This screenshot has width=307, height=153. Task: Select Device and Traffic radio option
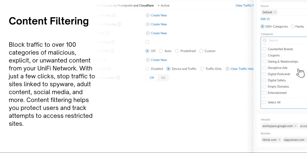tap(168, 69)
